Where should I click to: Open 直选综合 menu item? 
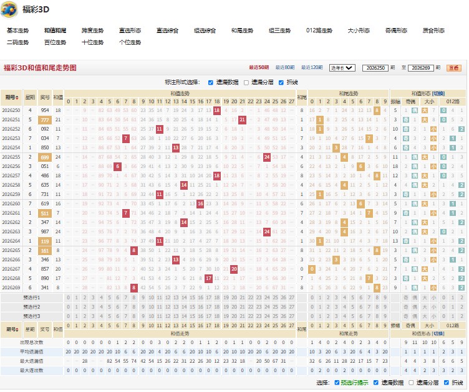[167, 30]
